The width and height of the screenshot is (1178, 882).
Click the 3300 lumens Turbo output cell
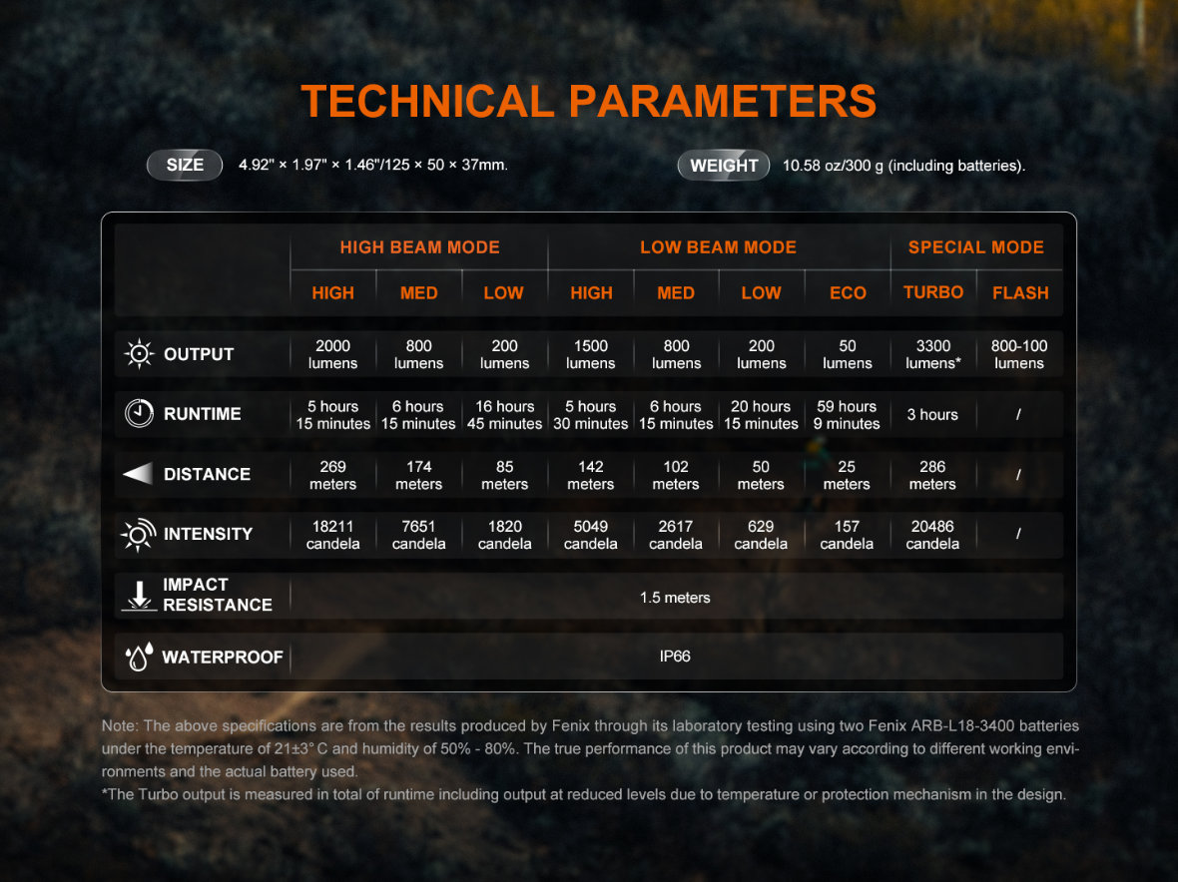click(933, 354)
